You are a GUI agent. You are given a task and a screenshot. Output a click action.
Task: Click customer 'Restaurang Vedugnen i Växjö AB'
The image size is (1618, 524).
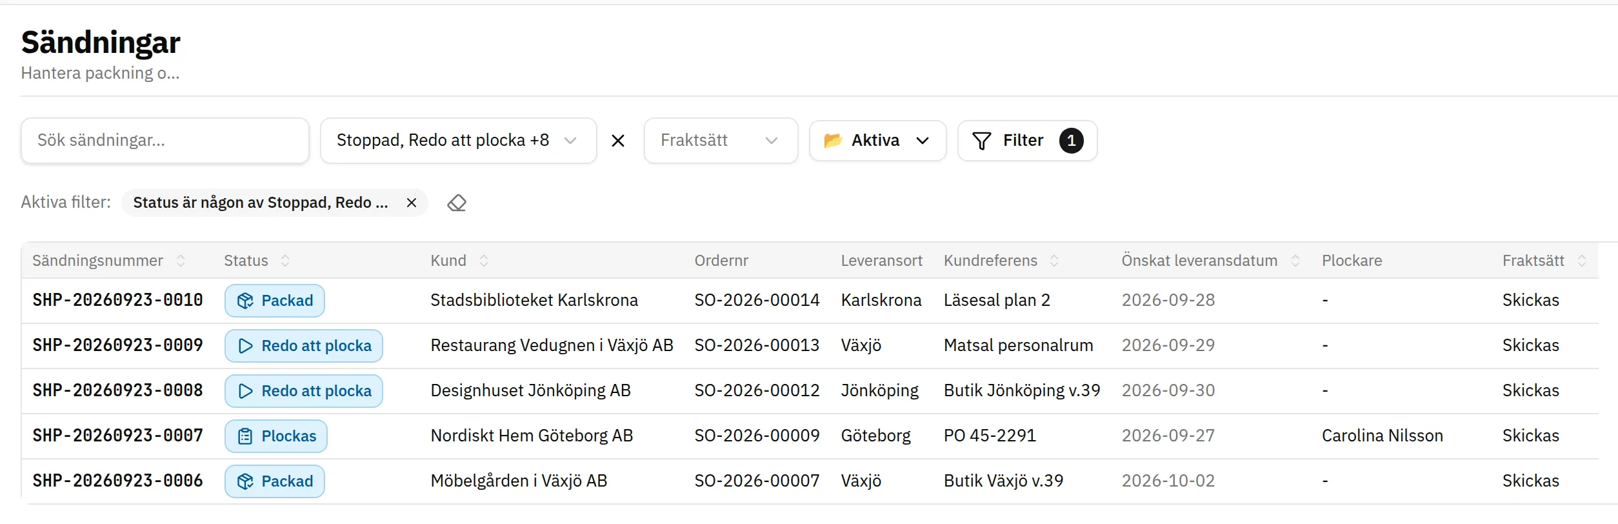click(552, 345)
